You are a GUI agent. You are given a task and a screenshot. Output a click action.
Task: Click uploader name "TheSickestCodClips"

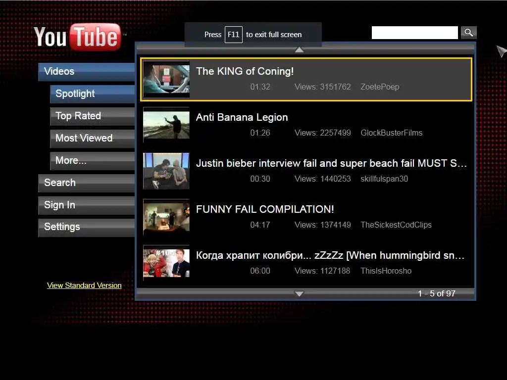pyautogui.click(x=396, y=225)
